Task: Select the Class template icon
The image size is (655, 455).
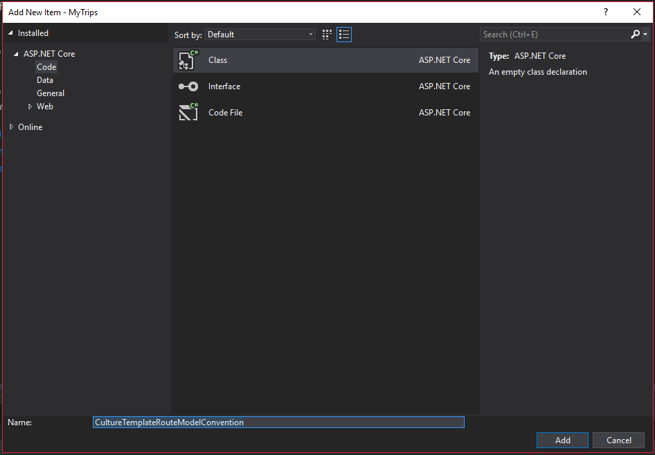Action: point(188,60)
